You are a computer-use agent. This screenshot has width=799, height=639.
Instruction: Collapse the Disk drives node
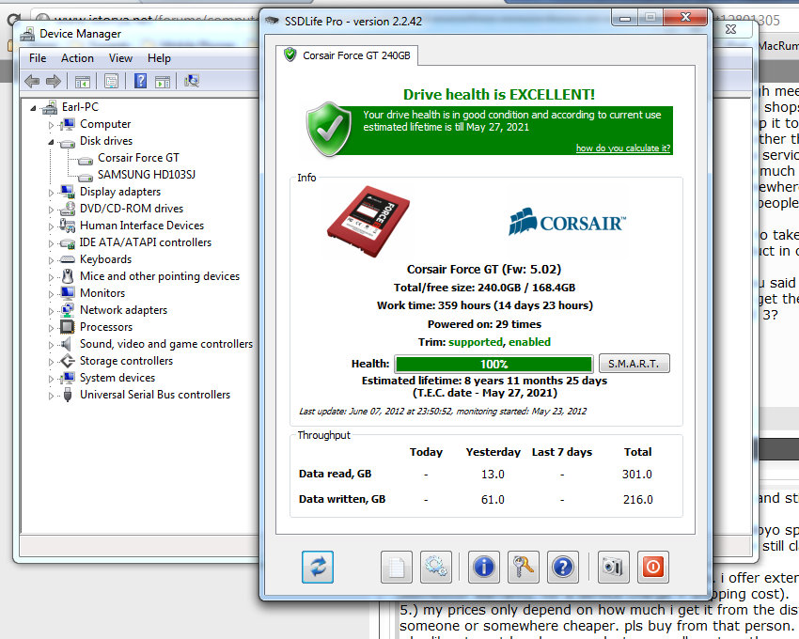tap(51, 142)
